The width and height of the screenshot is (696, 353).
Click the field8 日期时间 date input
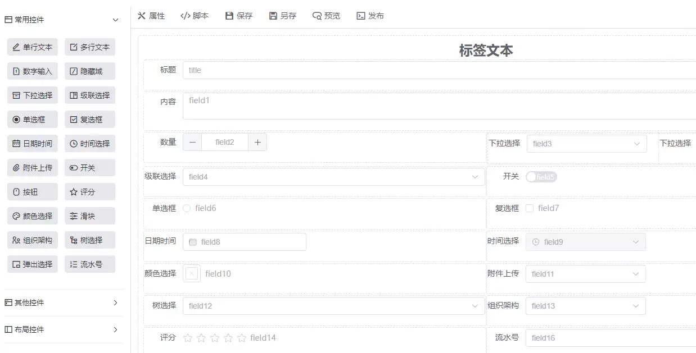[x=245, y=242]
